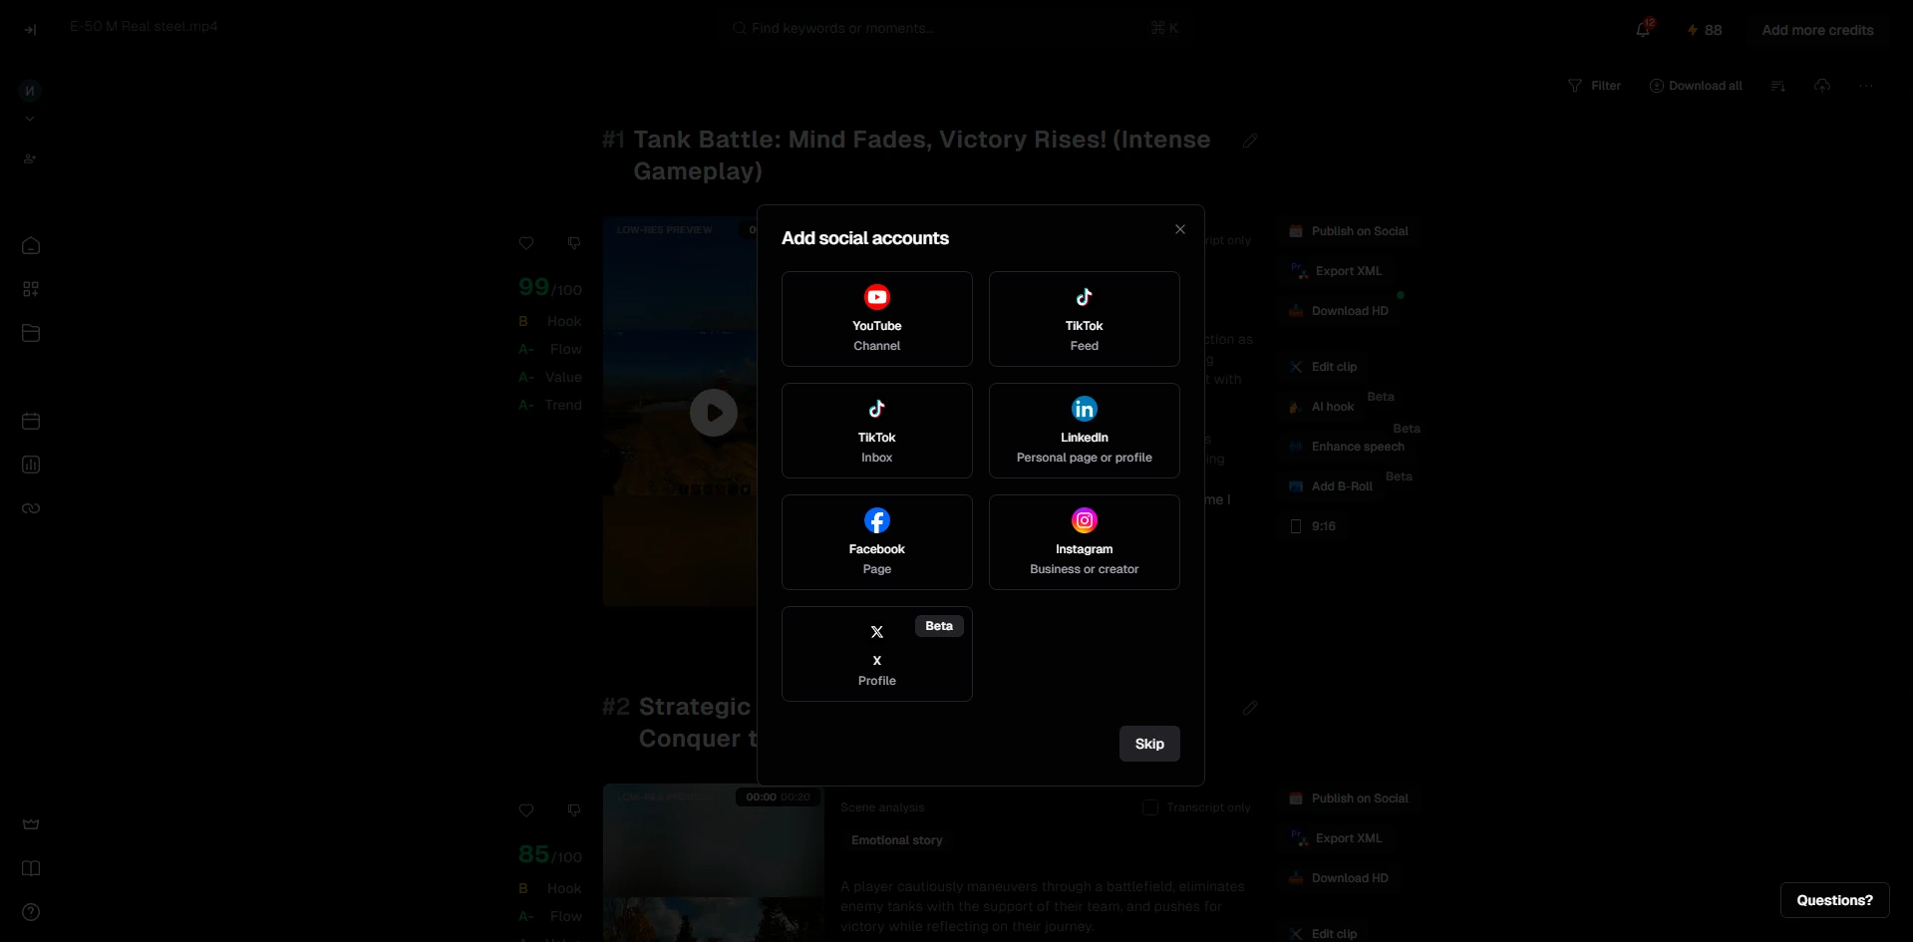Open the help question mark icon
Viewport: 1913px width, 942px height.
(x=31, y=912)
